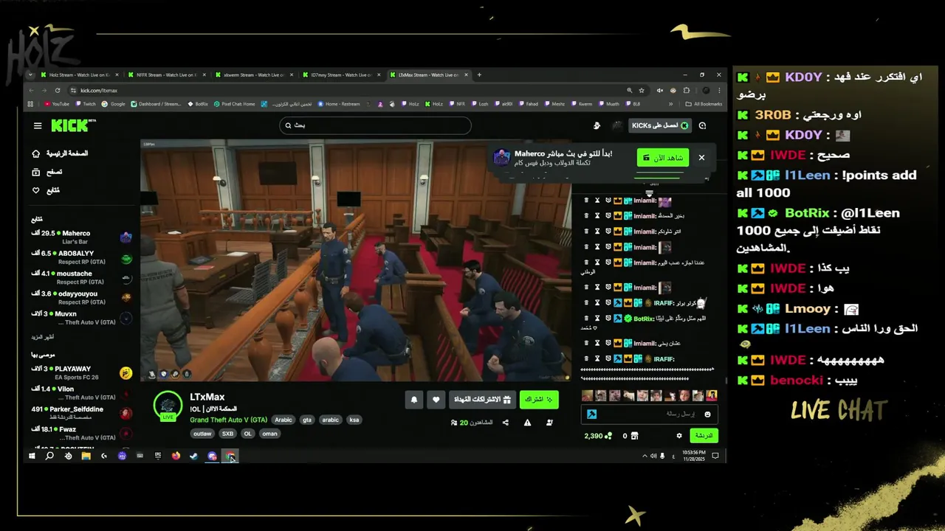Image resolution: width=945 pixels, height=531 pixels.
Task: Click the Home icon in the Kick sidebar
Action: point(35,153)
